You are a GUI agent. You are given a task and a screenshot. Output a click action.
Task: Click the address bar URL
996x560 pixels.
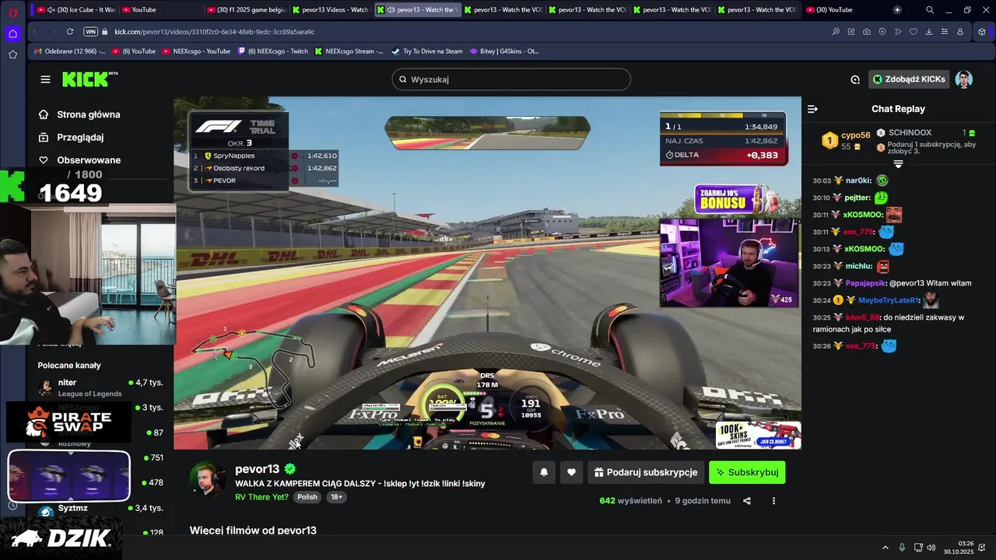214,32
